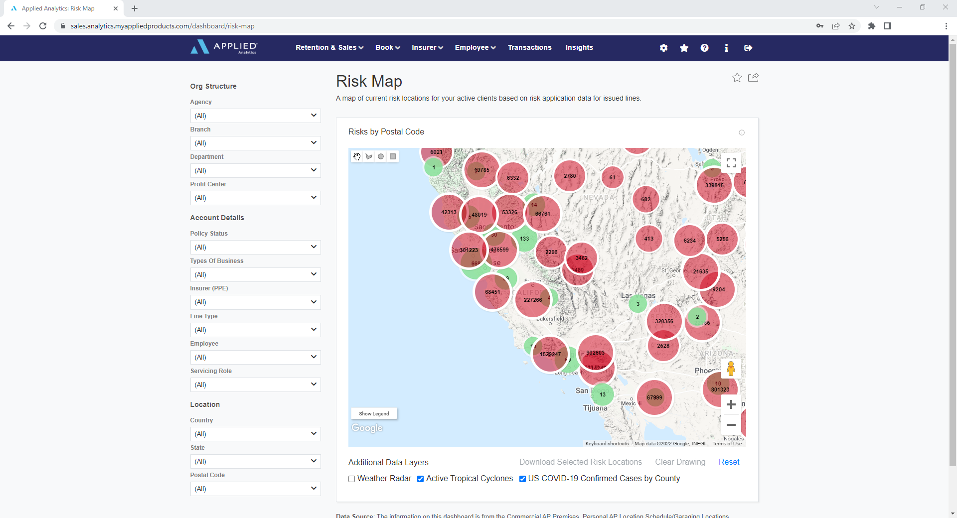The image size is (957, 518).
Task: Open a new browser tab
Action: tap(135, 8)
